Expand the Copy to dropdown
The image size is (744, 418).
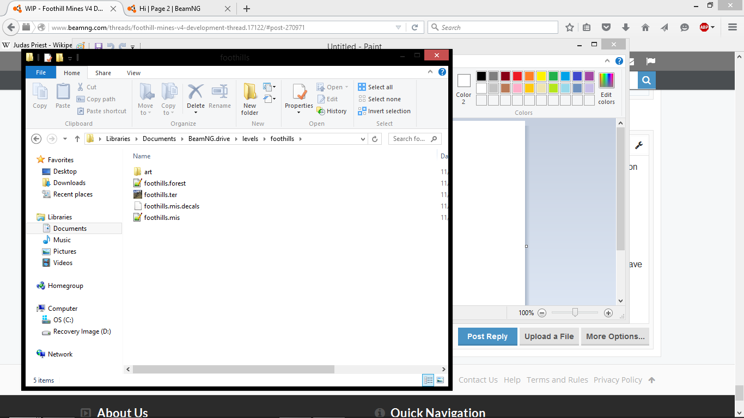click(x=172, y=113)
